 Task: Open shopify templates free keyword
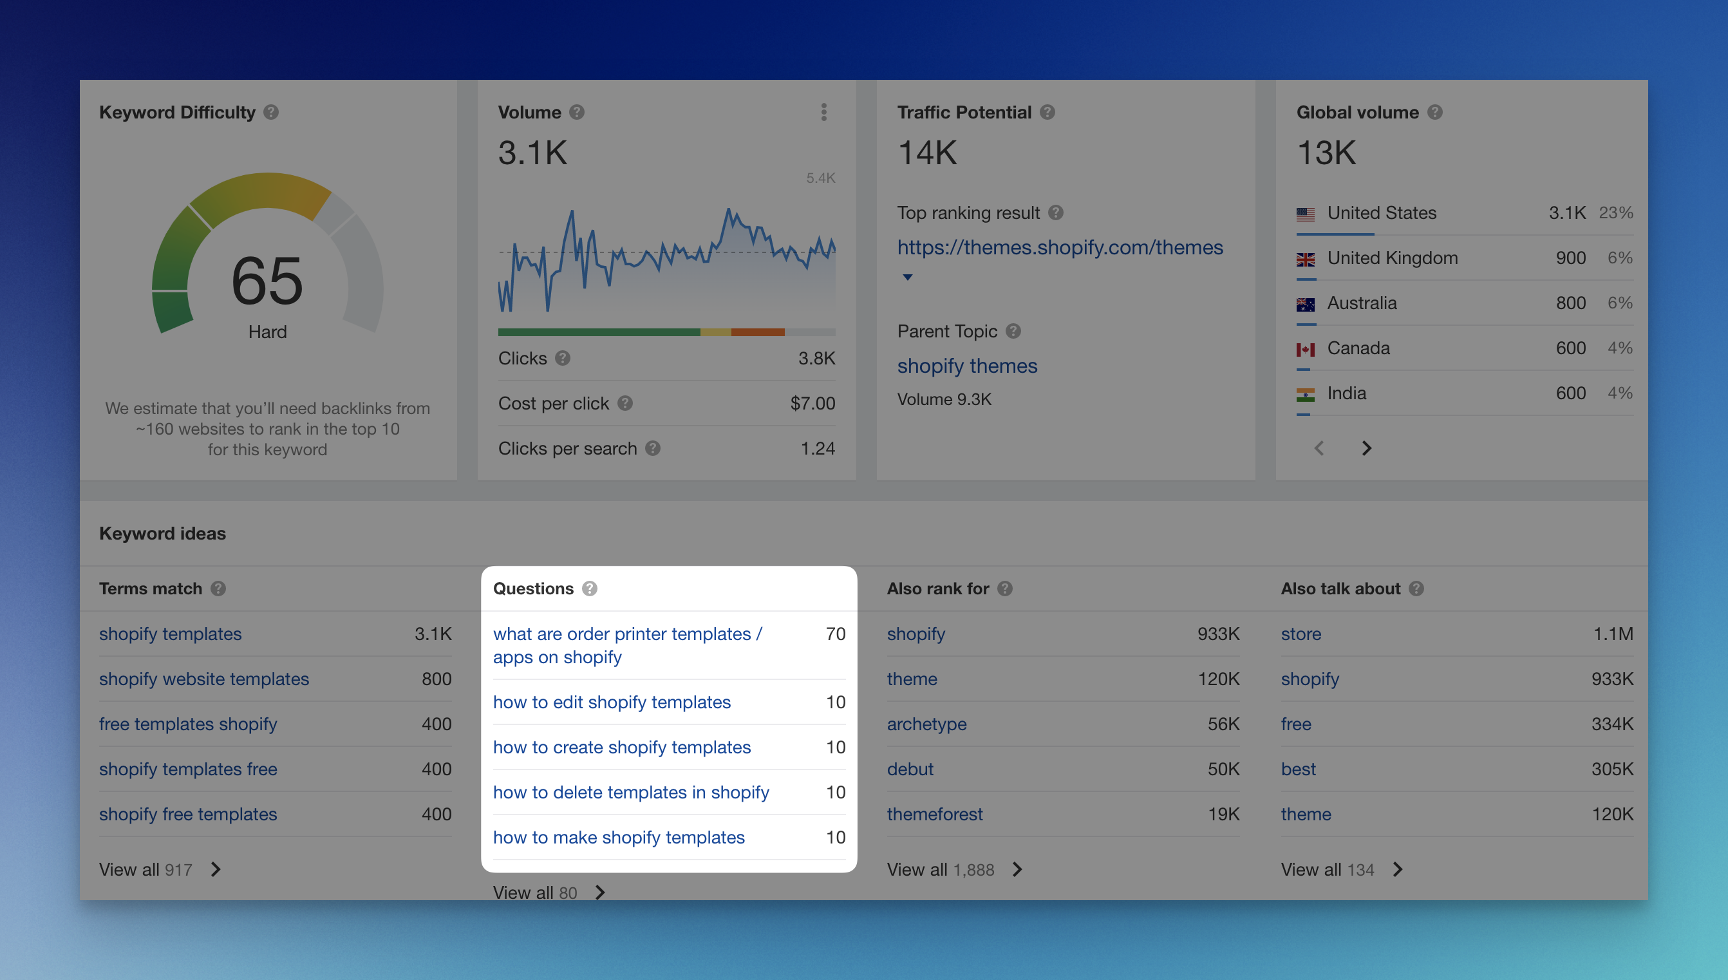[188, 769]
